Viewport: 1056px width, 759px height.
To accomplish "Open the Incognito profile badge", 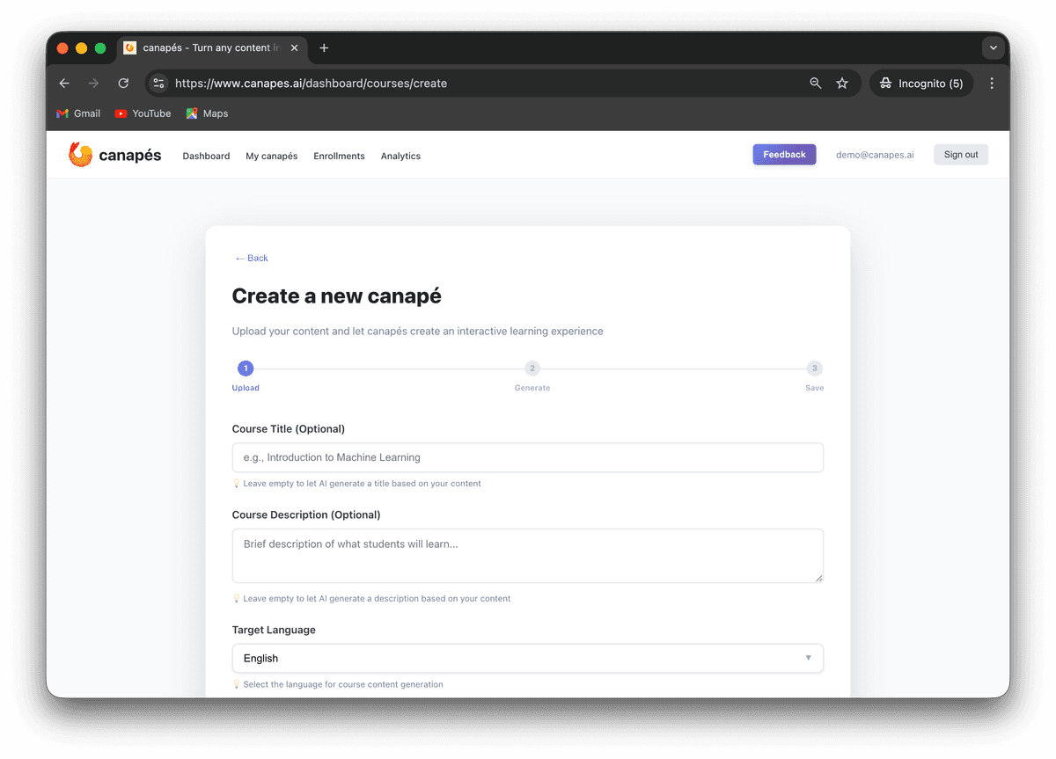I will [920, 83].
